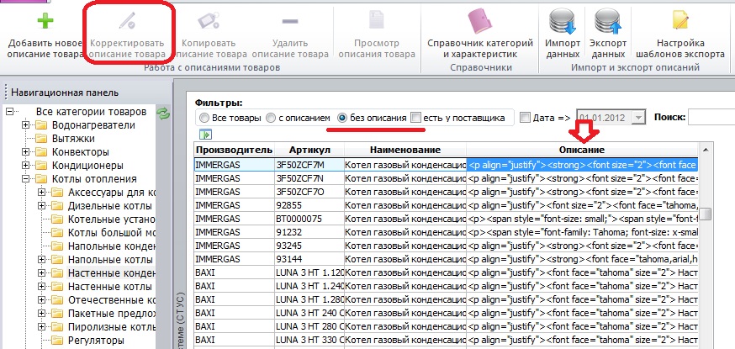This screenshot has height=349, width=735.
Task: Click the Copy product description tag icon
Action: click(208, 22)
